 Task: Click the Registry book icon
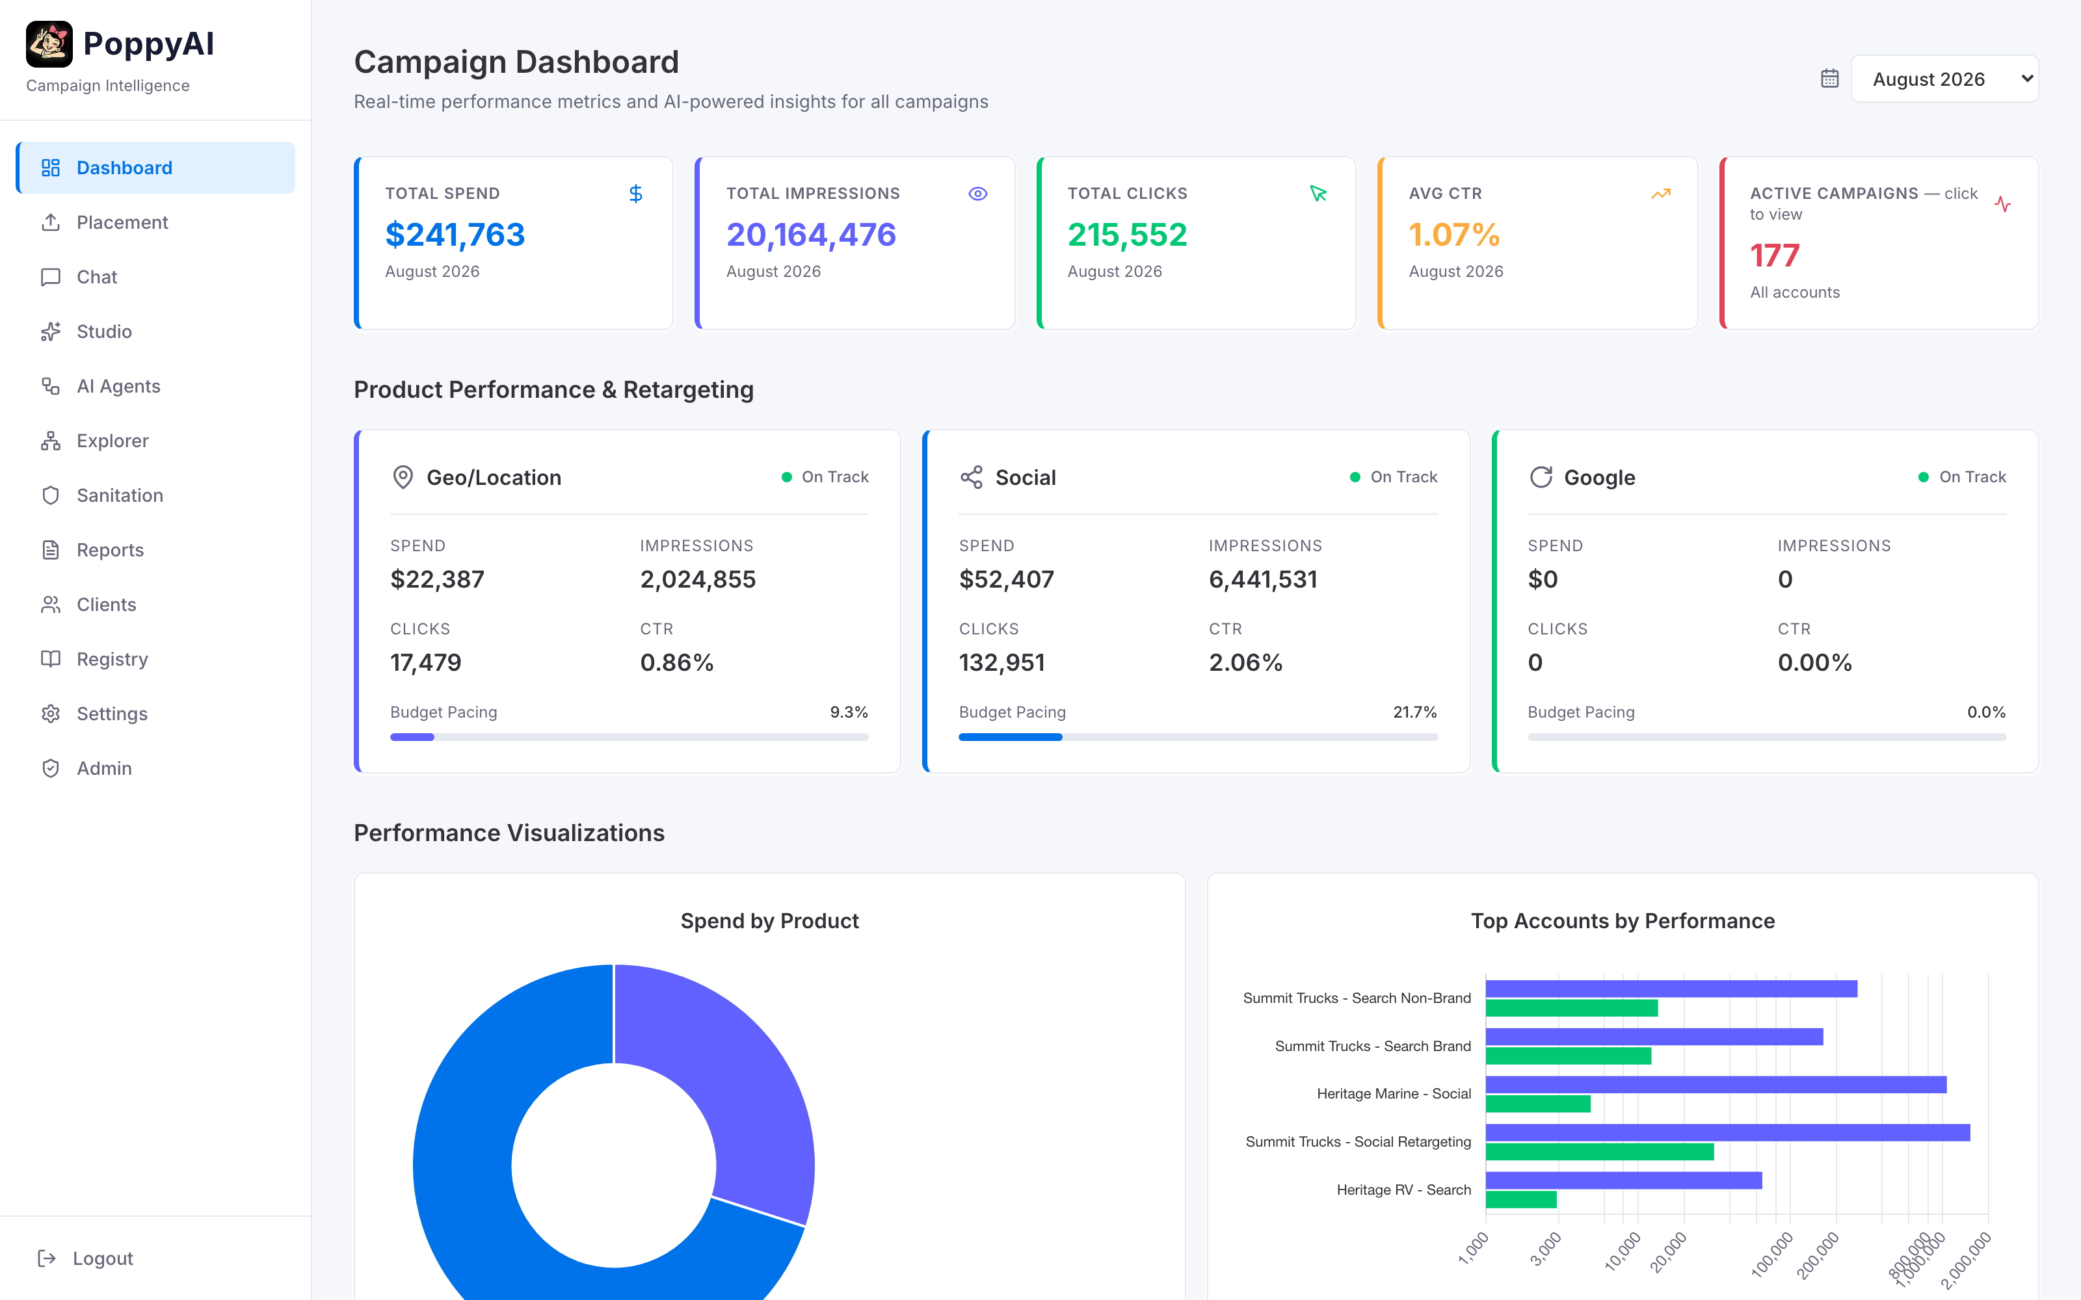click(x=51, y=658)
